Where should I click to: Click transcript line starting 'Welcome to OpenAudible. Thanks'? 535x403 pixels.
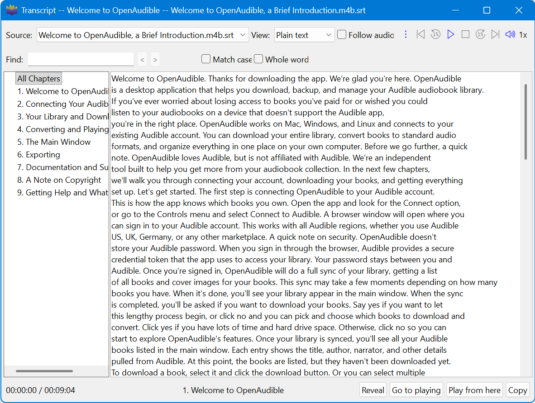pyautogui.click(x=286, y=78)
